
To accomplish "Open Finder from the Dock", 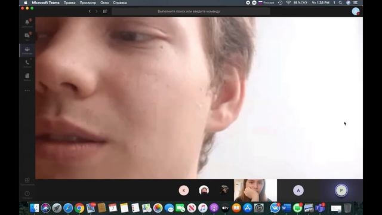I will pyautogui.click(x=35, y=208).
